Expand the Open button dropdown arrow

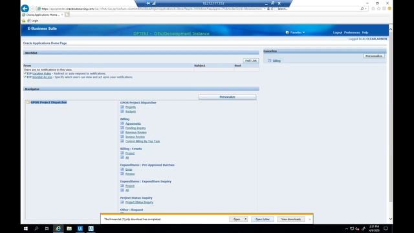[x=246, y=219]
